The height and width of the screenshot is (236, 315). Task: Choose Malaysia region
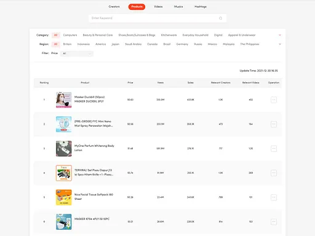[x=228, y=44]
